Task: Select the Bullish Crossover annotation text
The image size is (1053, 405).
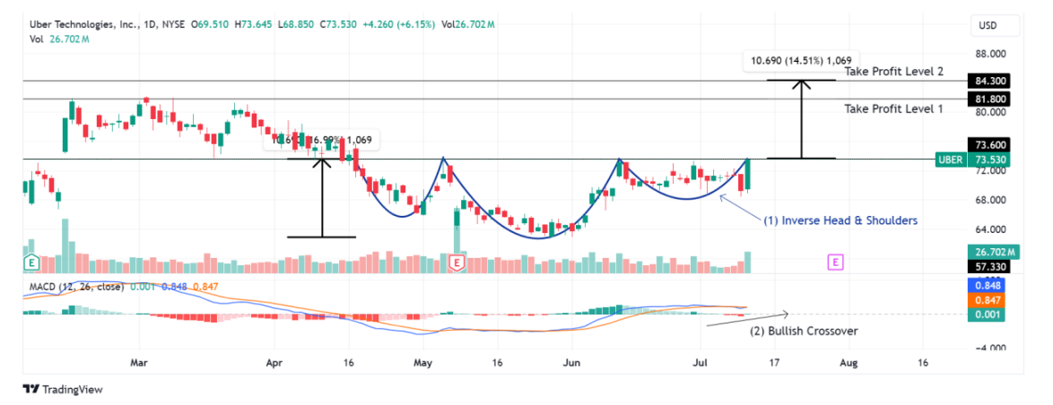Action: point(803,331)
